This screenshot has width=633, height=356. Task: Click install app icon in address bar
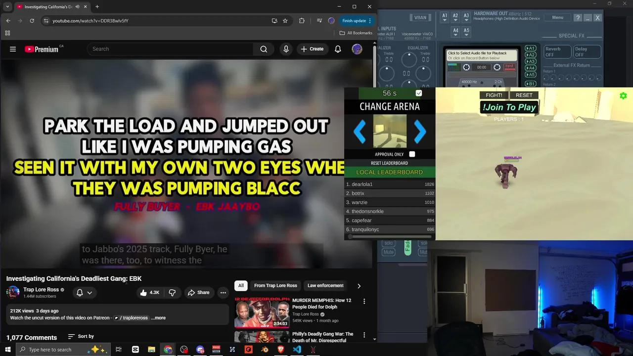274,21
